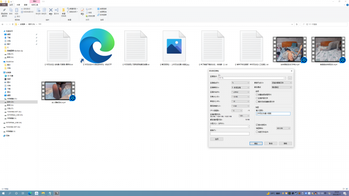
Task: Click the New Folder icon
Action: click(64, 10)
